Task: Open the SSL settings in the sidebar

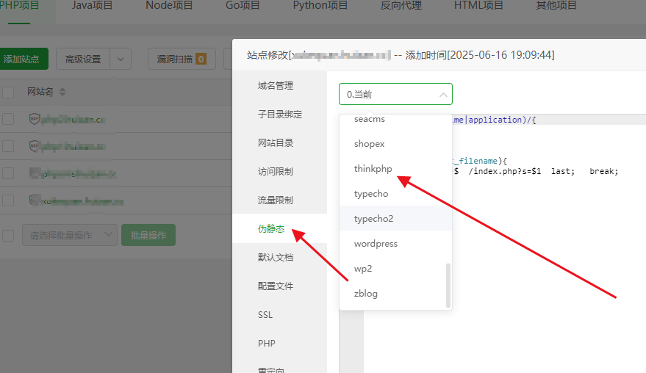Action: coord(265,315)
